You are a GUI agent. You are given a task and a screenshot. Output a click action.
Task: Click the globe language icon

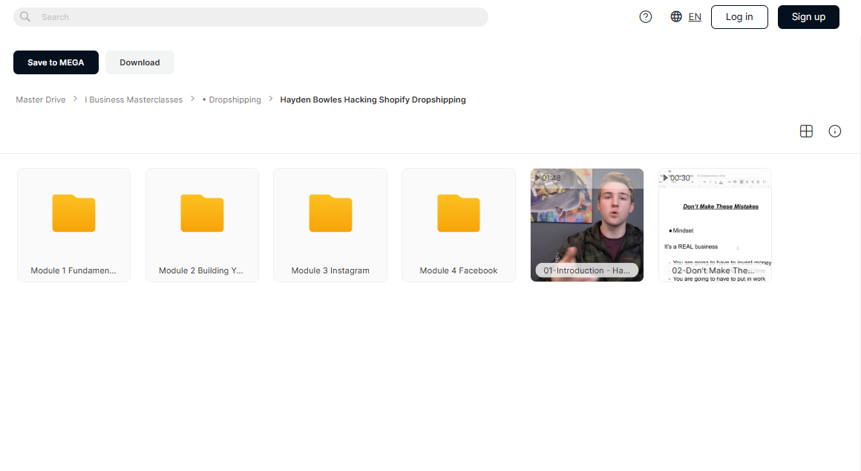pos(676,17)
